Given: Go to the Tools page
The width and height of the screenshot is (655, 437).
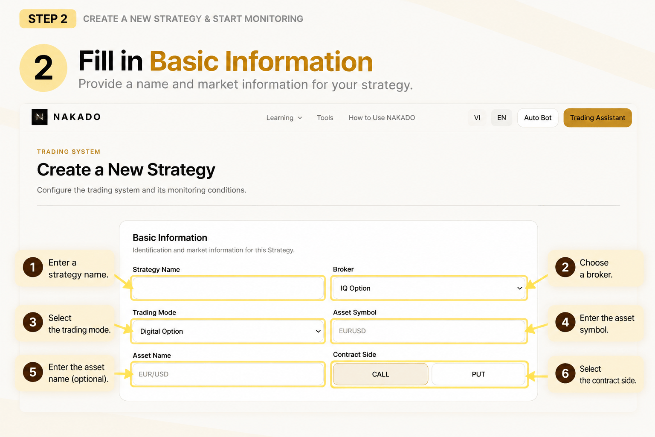Looking at the screenshot, I should (x=325, y=118).
